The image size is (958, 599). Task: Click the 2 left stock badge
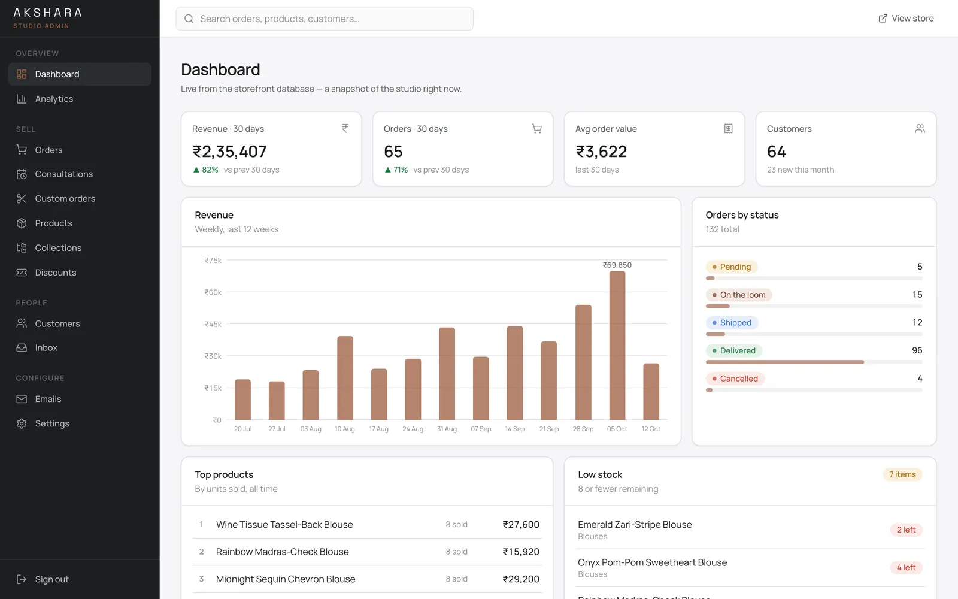click(906, 530)
